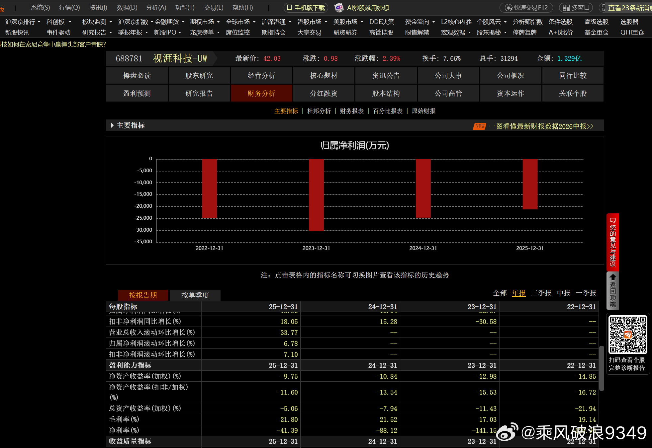Open the 原始财报 sub-link

(x=423, y=111)
